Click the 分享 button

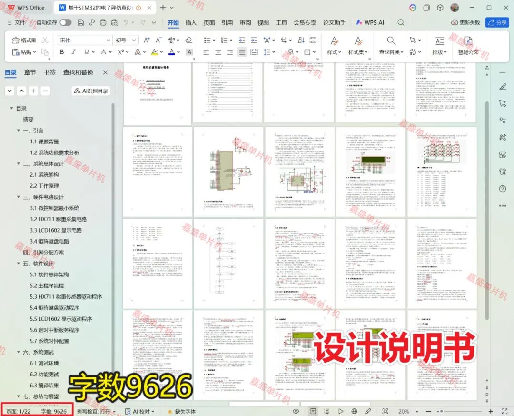497,22
